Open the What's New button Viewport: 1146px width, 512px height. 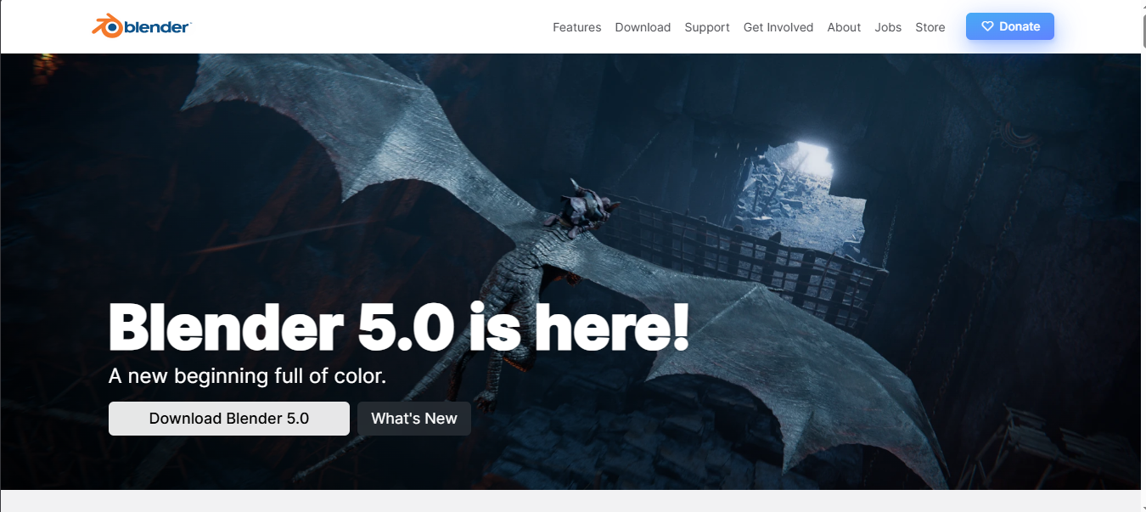pyautogui.click(x=414, y=419)
